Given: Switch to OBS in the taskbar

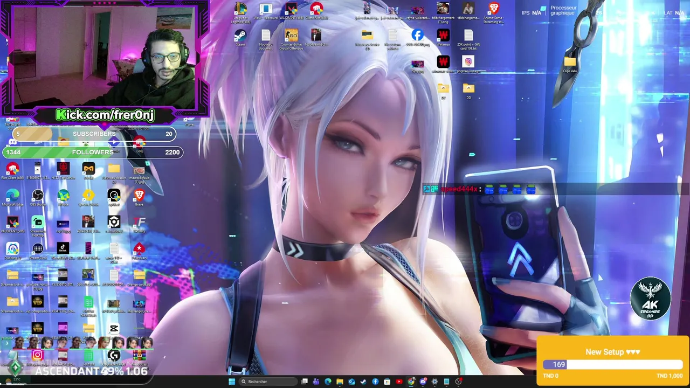Looking at the screenshot, I should point(458,382).
